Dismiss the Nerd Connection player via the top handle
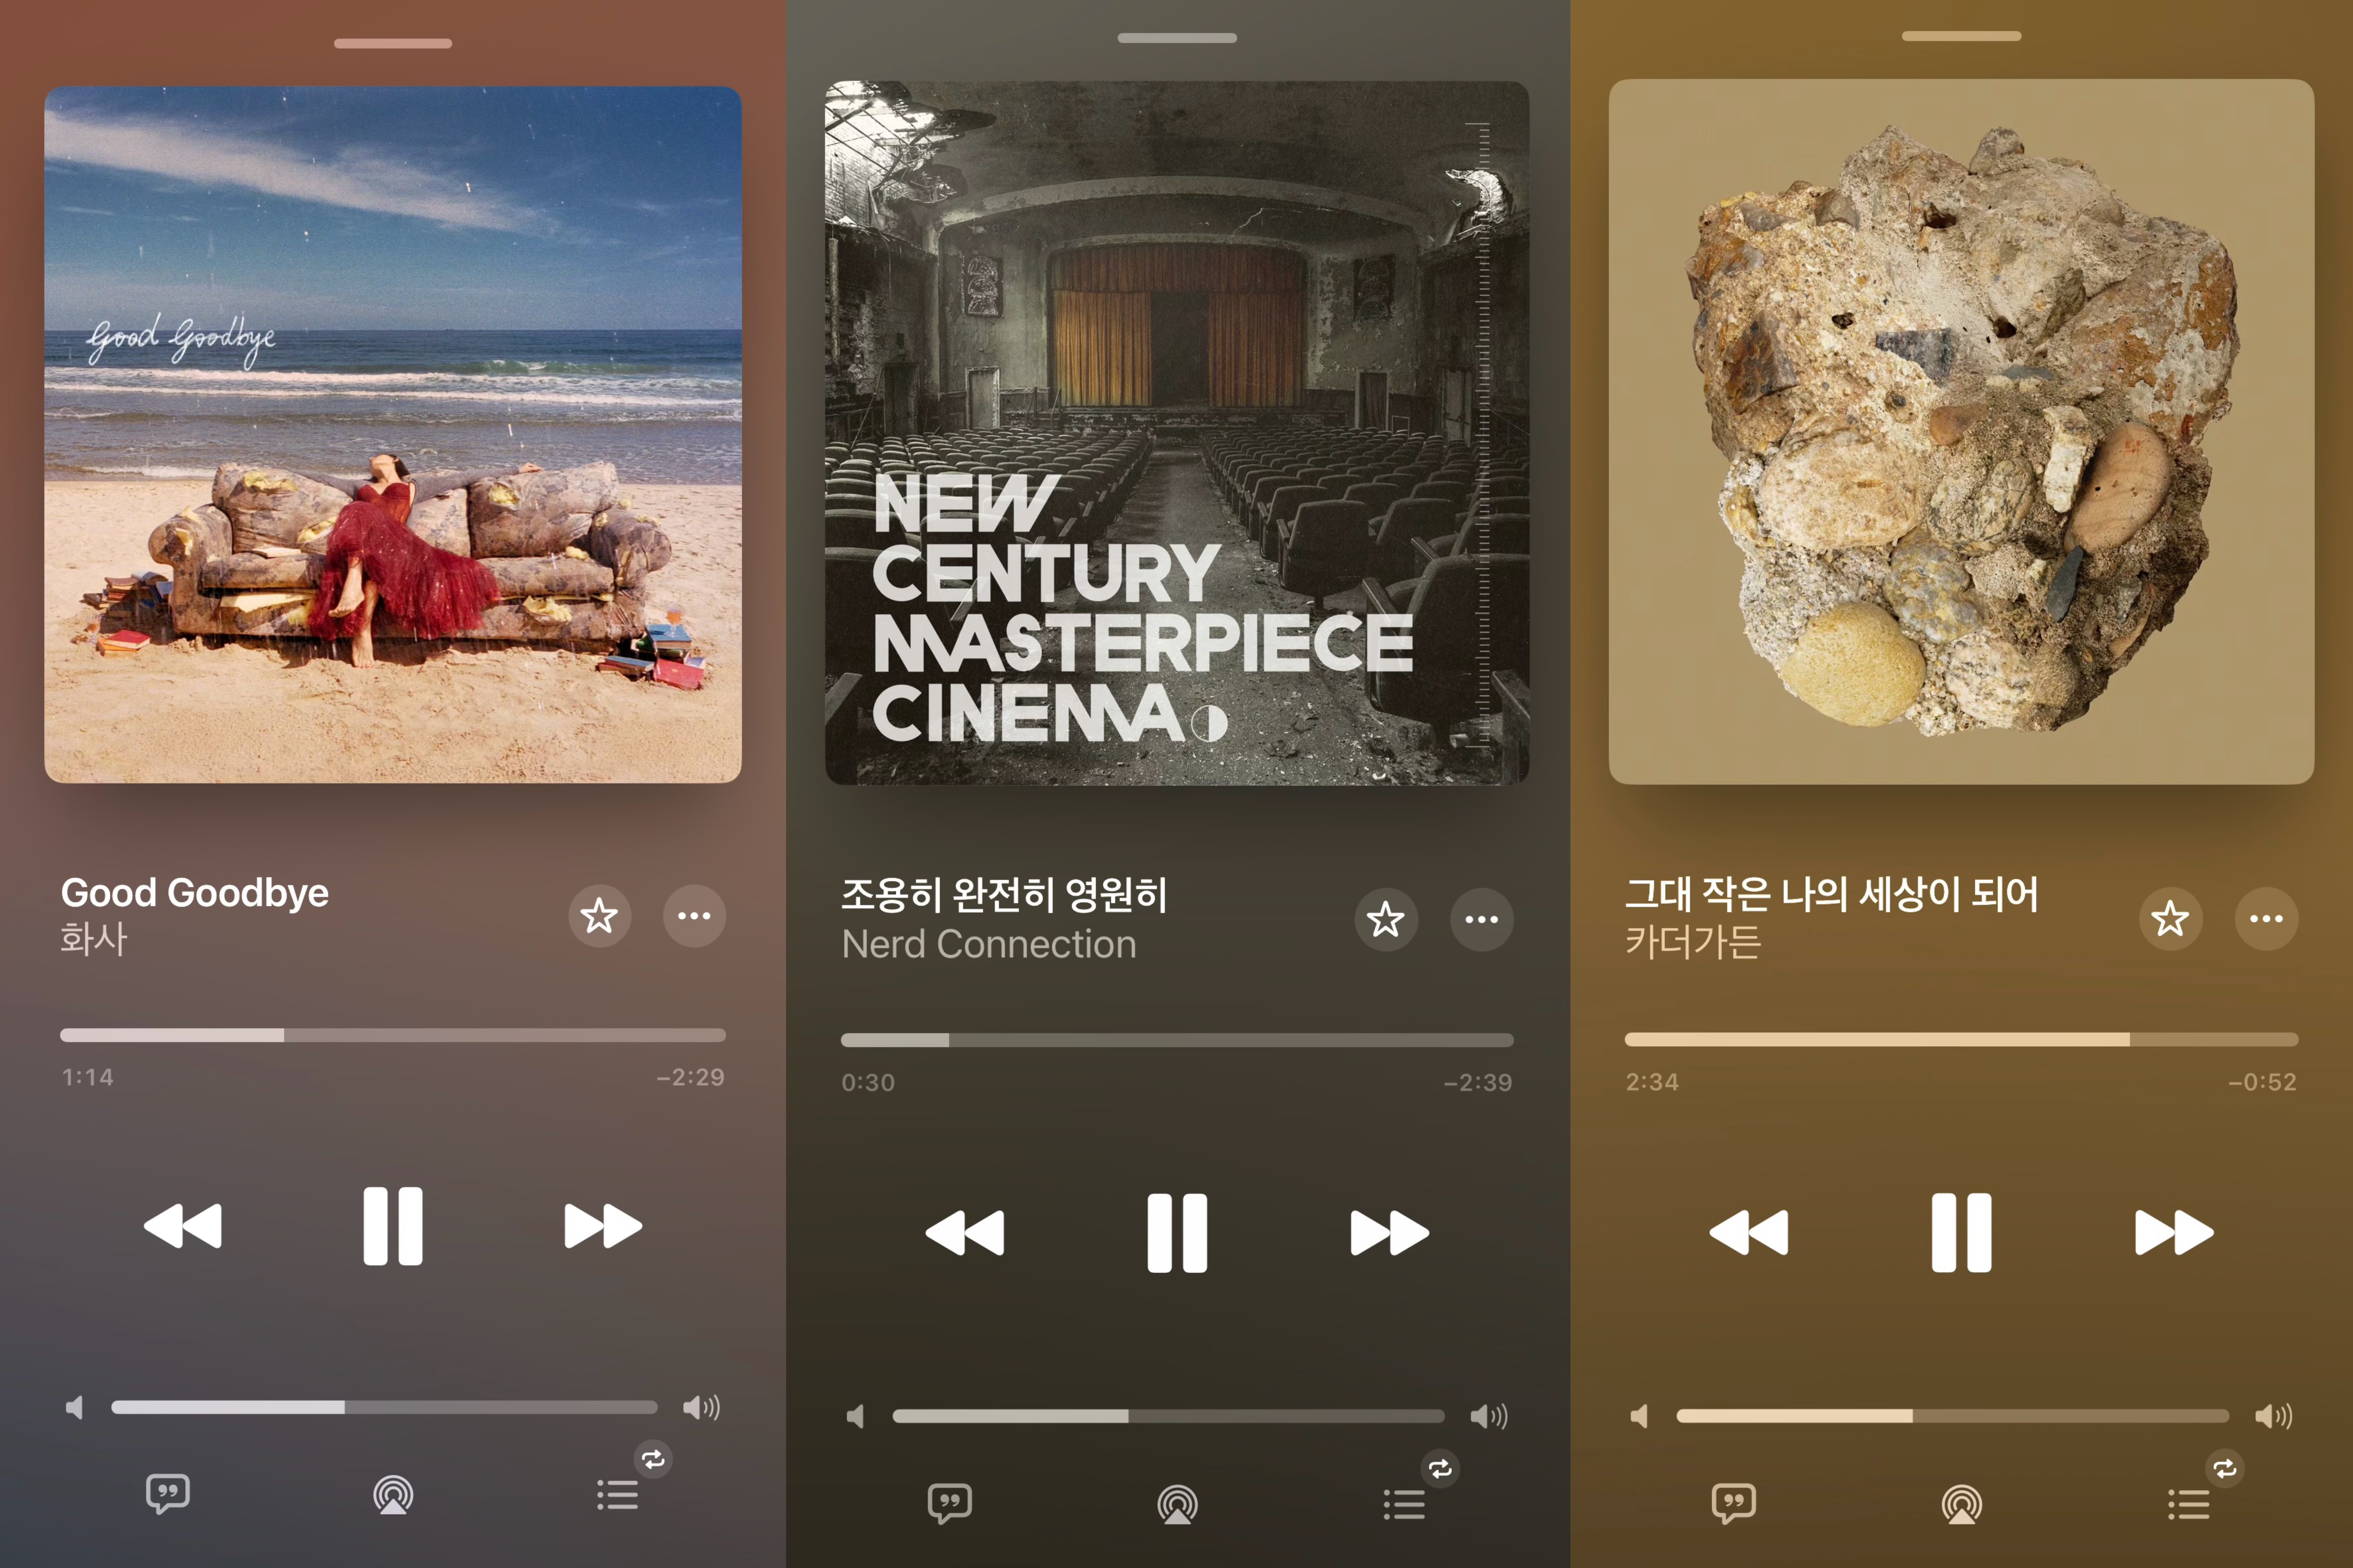This screenshot has width=2353, height=1568. [x=1177, y=38]
